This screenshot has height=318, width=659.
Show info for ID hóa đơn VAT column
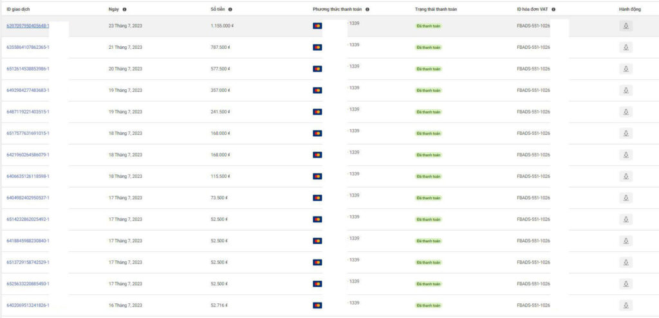click(x=553, y=10)
